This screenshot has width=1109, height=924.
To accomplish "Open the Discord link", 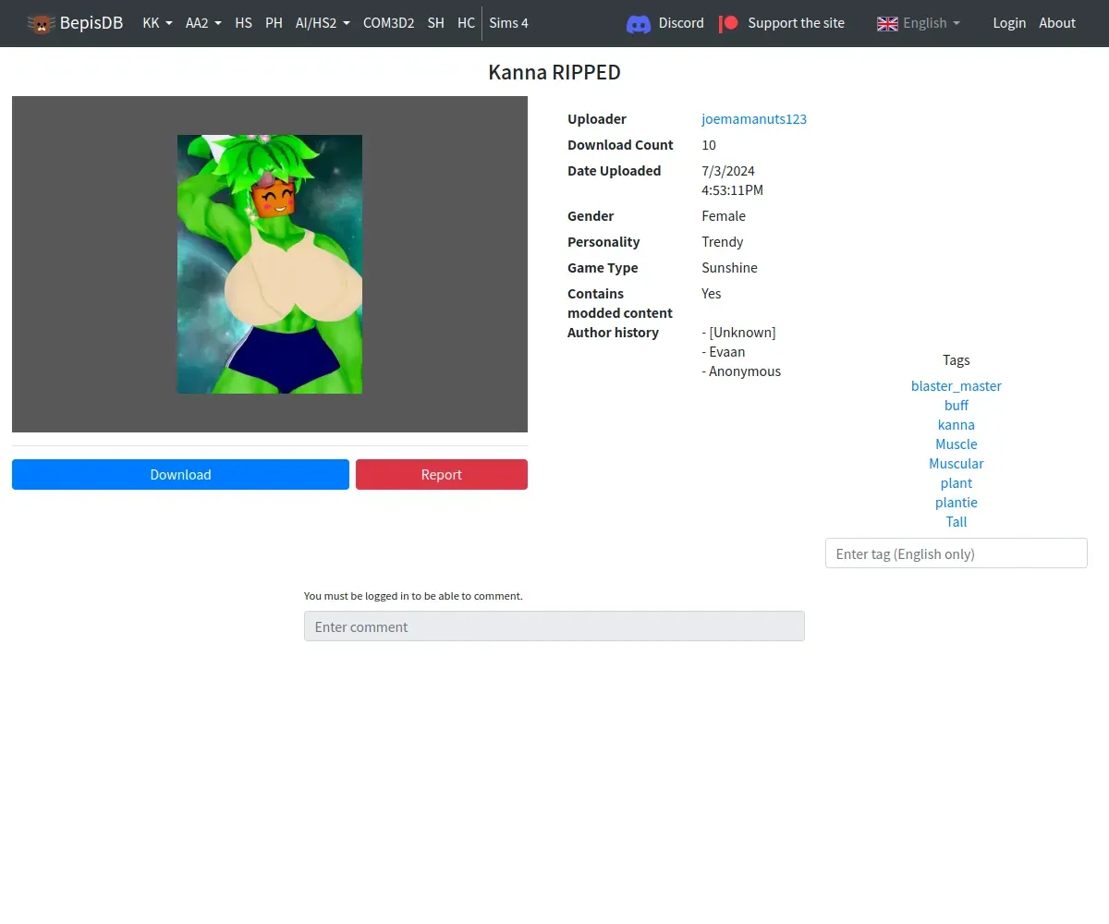I will coord(681,23).
